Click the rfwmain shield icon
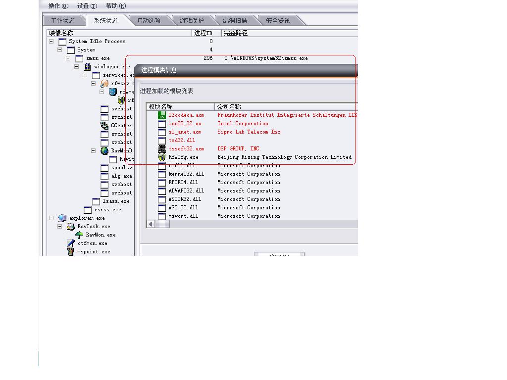507x380 pixels. click(x=113, y=92)
